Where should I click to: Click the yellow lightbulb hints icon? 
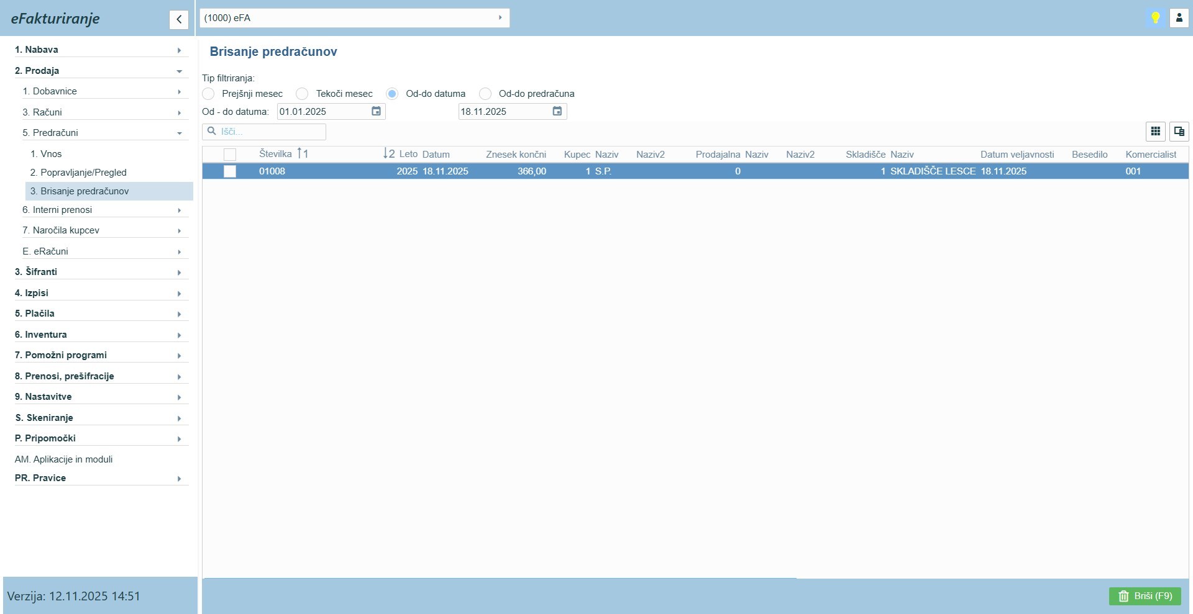pos(1155,18)
